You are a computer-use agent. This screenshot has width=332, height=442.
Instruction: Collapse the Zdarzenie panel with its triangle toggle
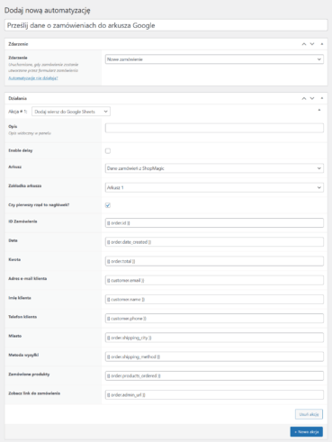coord(322,44)
